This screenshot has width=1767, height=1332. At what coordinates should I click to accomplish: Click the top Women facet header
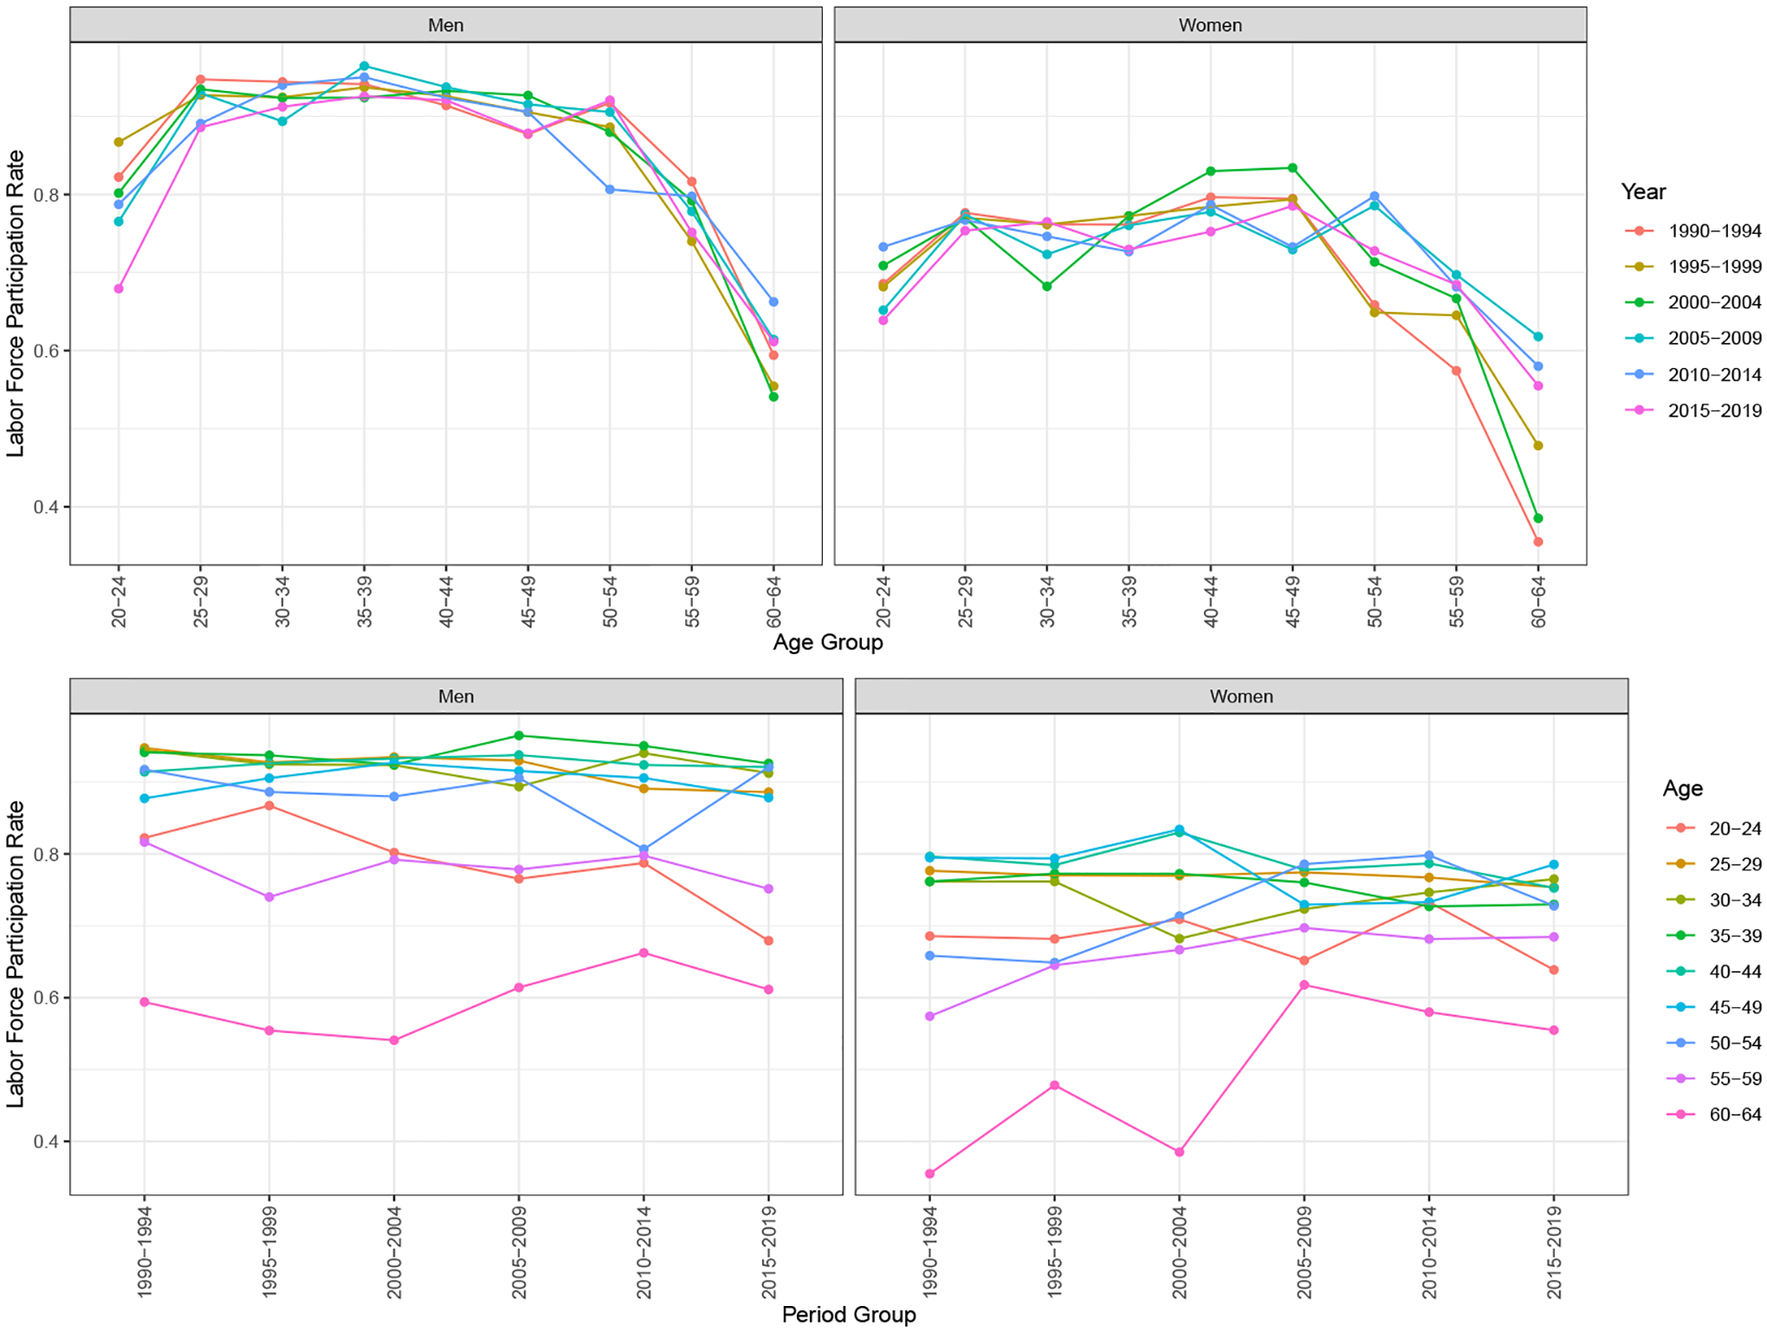[x=1209, y=25]
